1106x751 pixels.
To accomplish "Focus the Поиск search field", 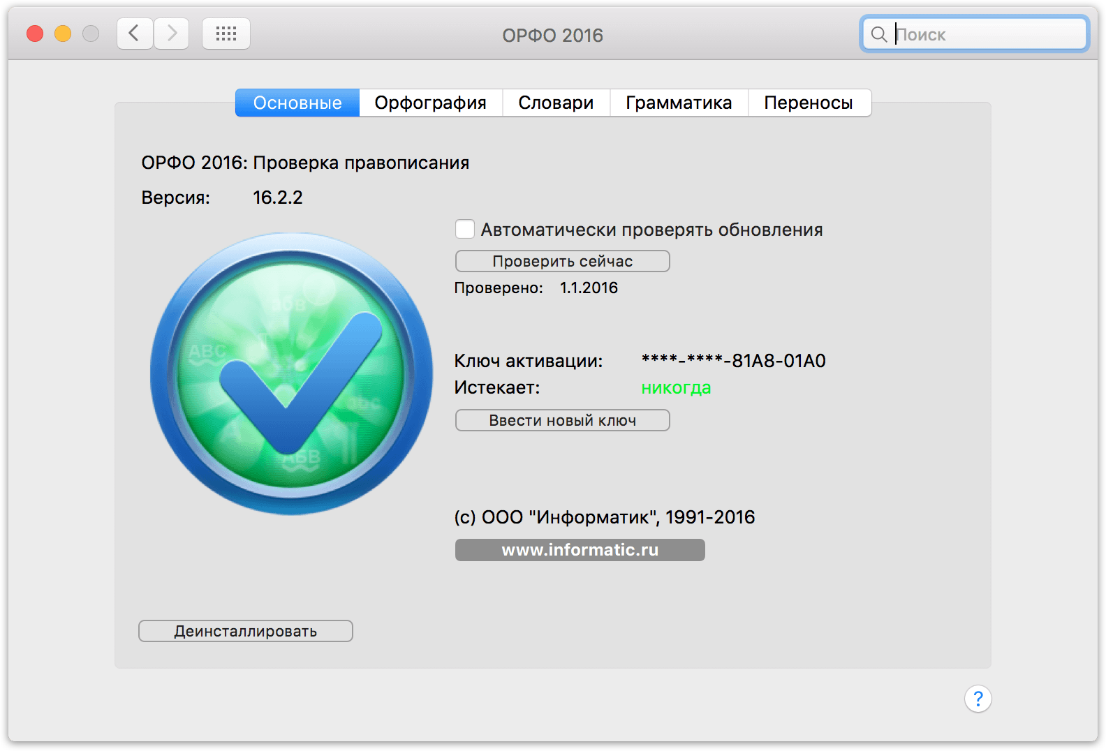I will 975,34.
